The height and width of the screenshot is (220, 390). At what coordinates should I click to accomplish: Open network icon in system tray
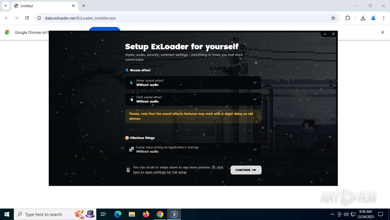(353, 214)
